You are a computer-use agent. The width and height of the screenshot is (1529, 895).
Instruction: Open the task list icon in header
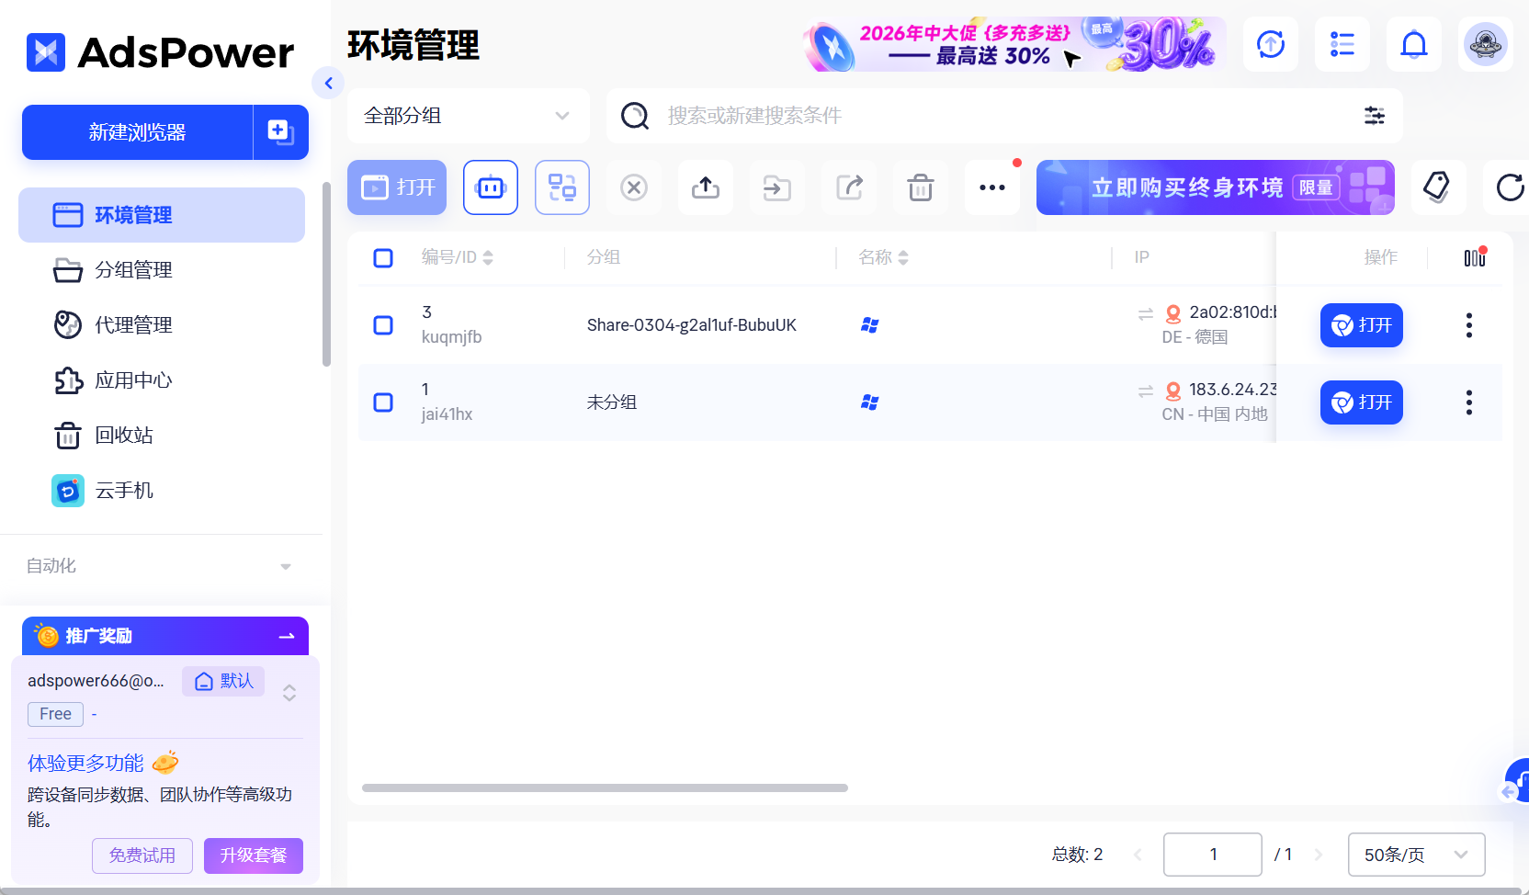[x=1342, y=44]
